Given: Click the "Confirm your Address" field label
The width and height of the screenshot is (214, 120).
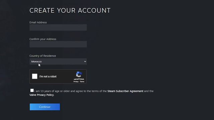Looking at the screenshot, I should coord(43,39).
